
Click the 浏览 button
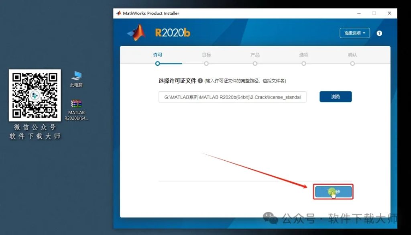click(x=336, y=96)
